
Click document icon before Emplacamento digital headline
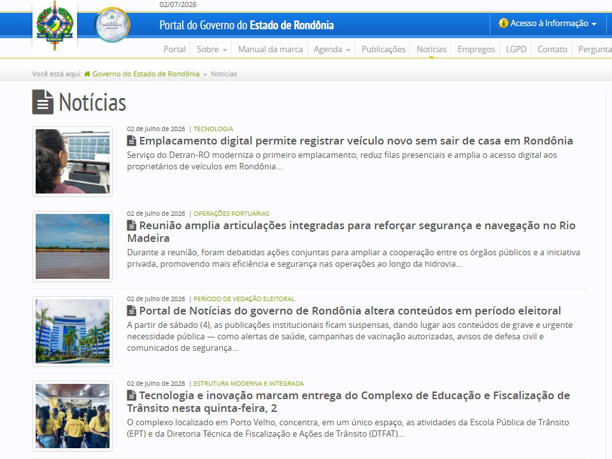pos(132,141)
